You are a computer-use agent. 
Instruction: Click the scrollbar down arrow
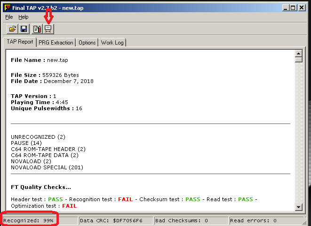click(x=298, y=207)
